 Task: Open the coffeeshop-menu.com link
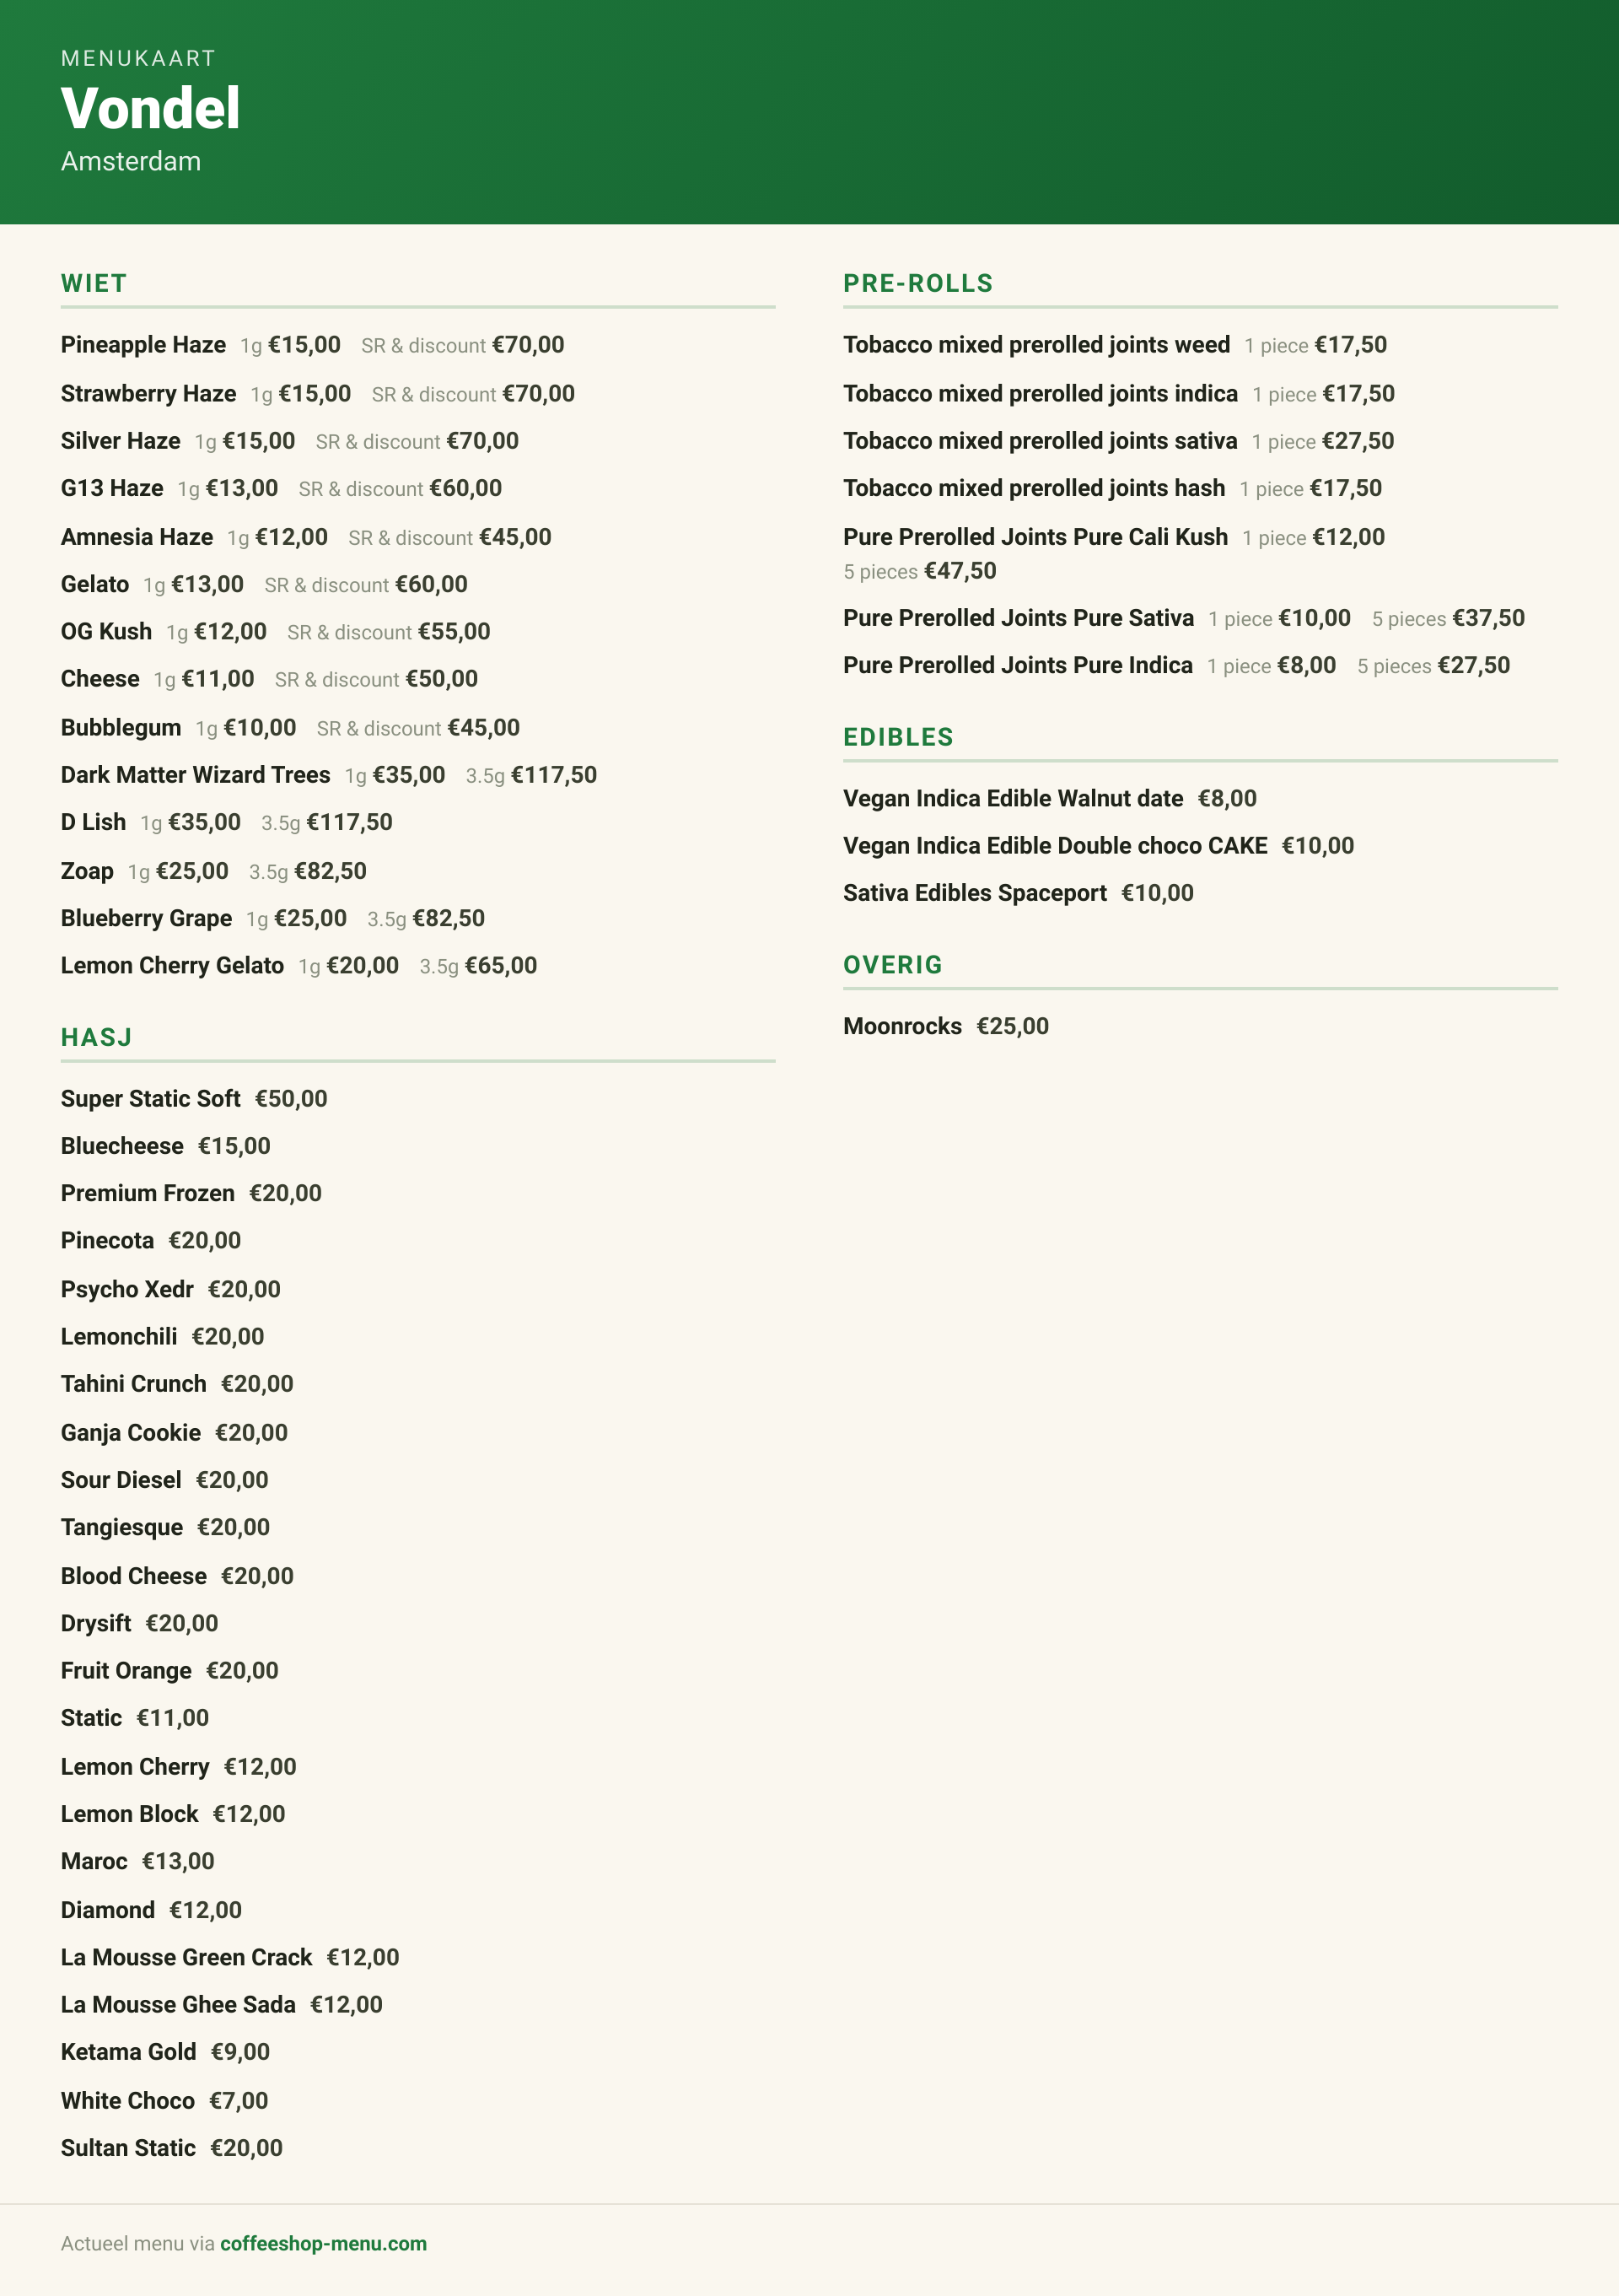coord(323,2243)
